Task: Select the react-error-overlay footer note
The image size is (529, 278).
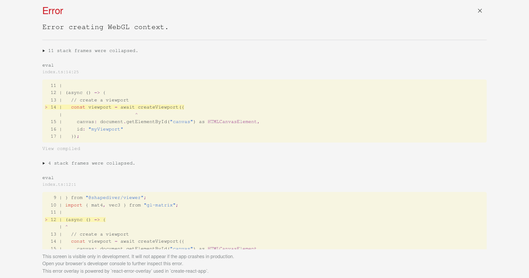Action: tap(125, 271)
